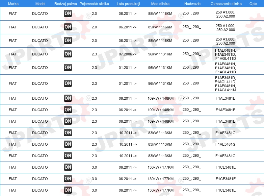264x196 pixels.
Task: Click 96kW / 131KM in the 07.2006 row
Action: (160, 54)
